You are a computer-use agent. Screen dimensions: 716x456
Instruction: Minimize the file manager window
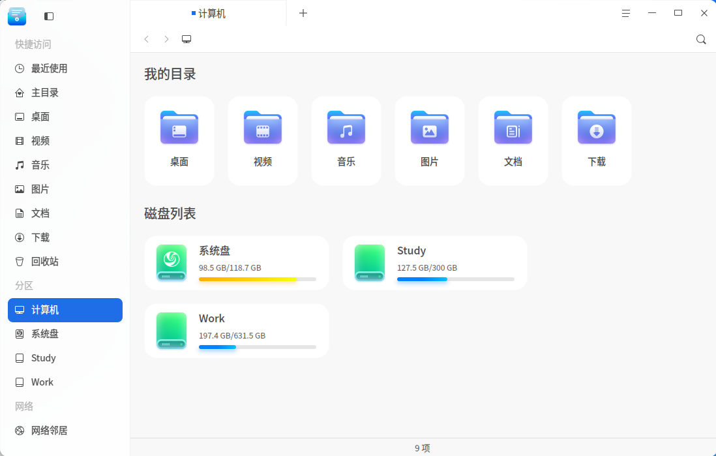coord(652,13)
